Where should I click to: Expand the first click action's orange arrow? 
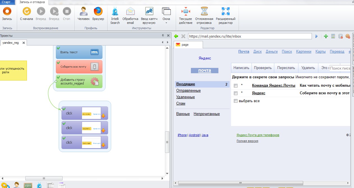coord(103,116)
